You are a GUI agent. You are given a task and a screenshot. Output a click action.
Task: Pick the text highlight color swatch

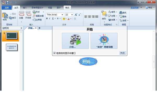pos(64,19)
